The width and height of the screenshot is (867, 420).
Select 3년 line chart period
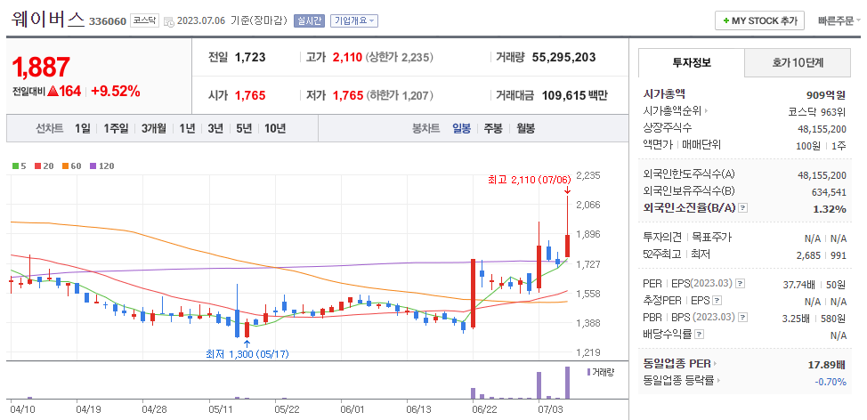(x=215, y=129)
